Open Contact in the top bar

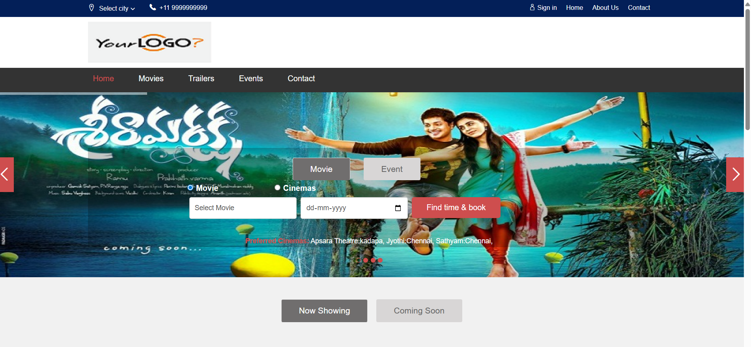(639, 7)
